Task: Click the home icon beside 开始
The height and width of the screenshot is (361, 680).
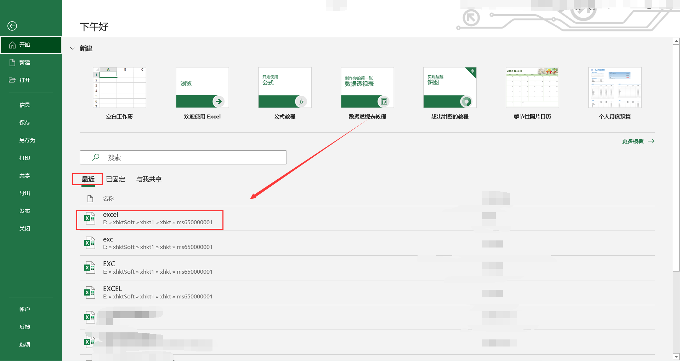Action: (12, 45)
